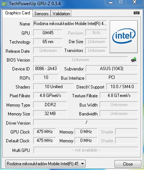Click the Revision field showing N/A
This screenshot has height=170, width=144.
[96, 33]
